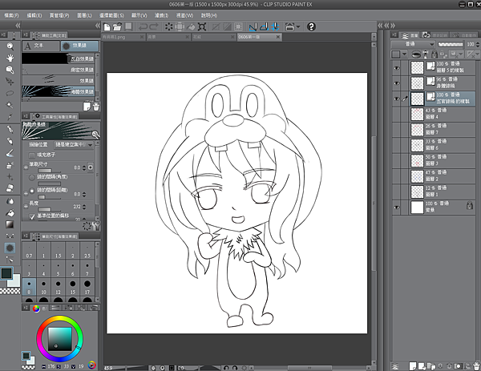The image size is (481, 371).
Task: Select the magnifier zoom tool
Action: pos(10,46)
